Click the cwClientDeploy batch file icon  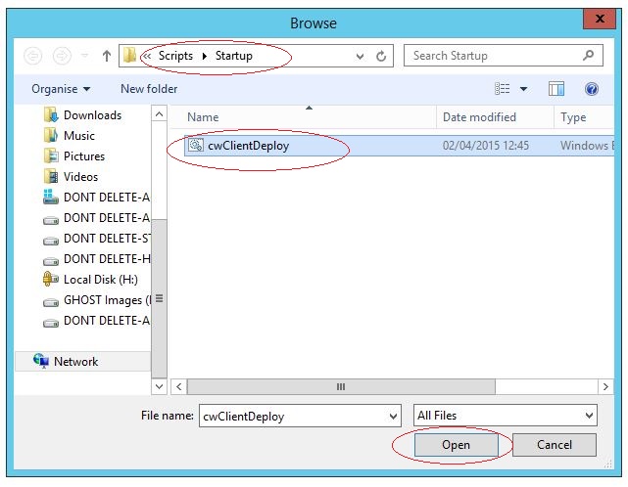pos(196,145)
